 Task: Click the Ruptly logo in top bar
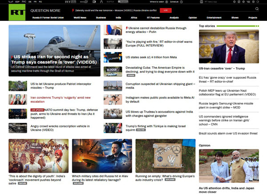tap(110, 2)
